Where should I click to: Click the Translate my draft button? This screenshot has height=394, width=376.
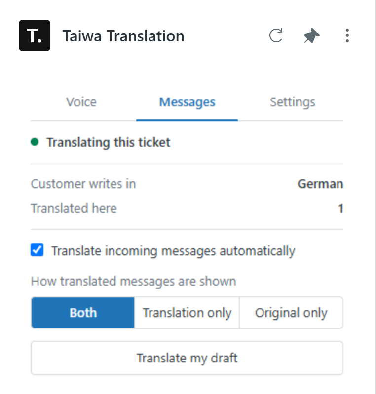(x=187, y=358)
